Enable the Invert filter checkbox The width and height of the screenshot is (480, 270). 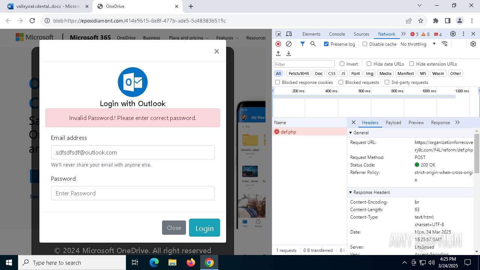tap(342, 64)
